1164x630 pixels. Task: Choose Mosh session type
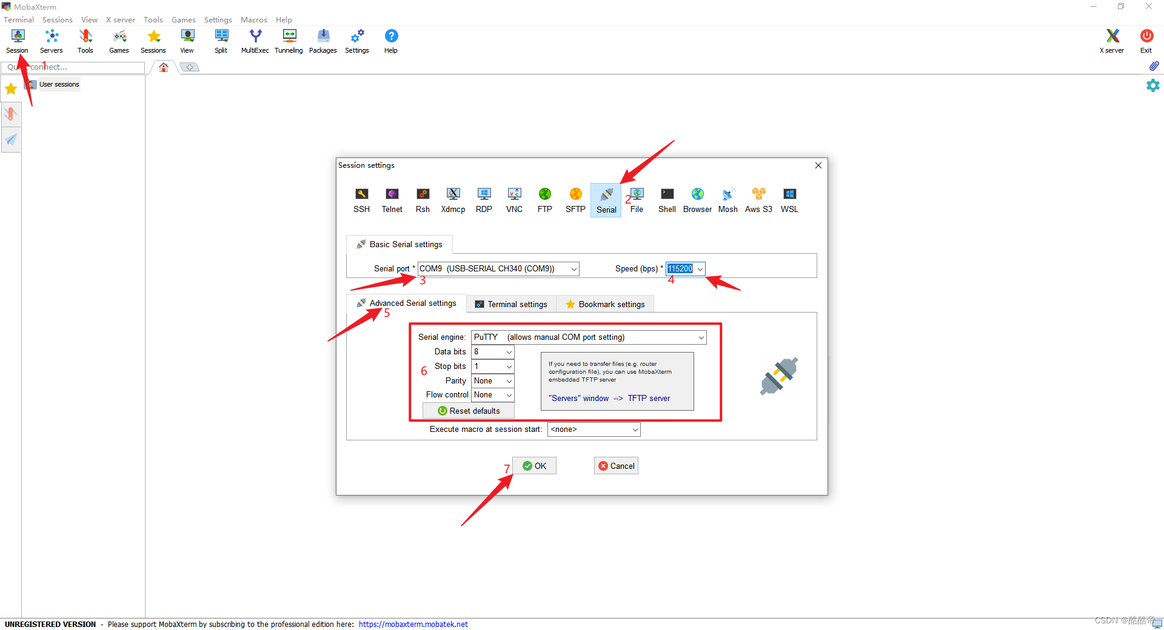[x=728, y=201]
